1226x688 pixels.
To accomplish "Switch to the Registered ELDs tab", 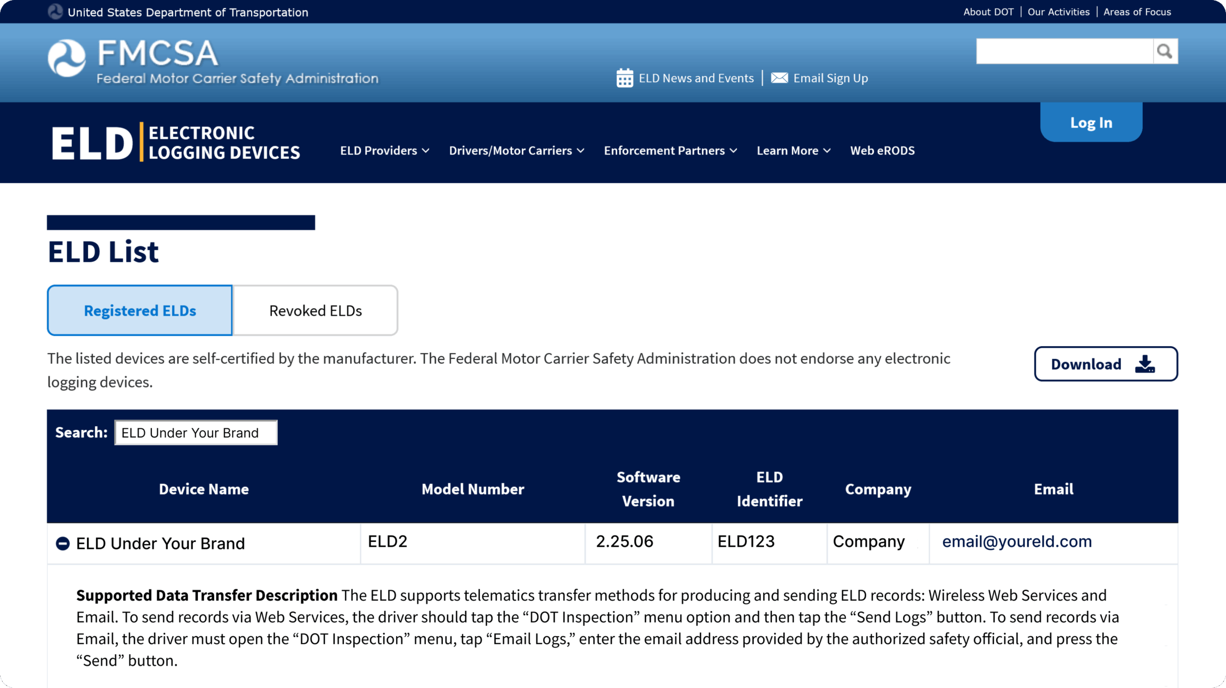I will point(140,310).
